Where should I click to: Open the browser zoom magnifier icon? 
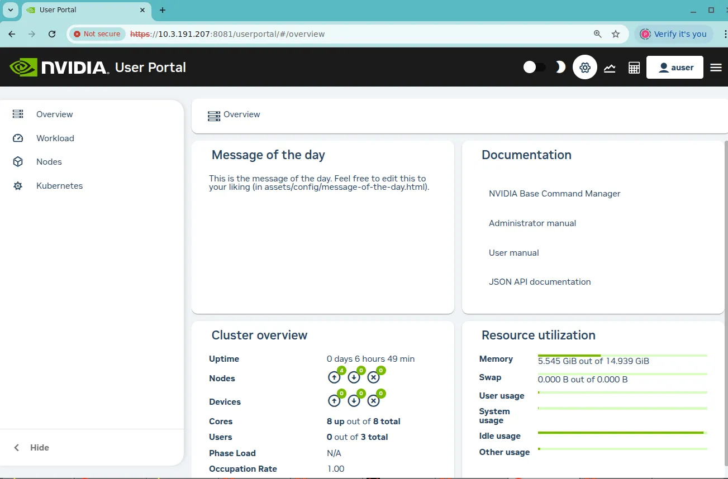(x=598, y=34)
